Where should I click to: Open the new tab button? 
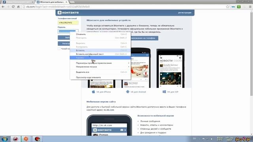point(72,2)
